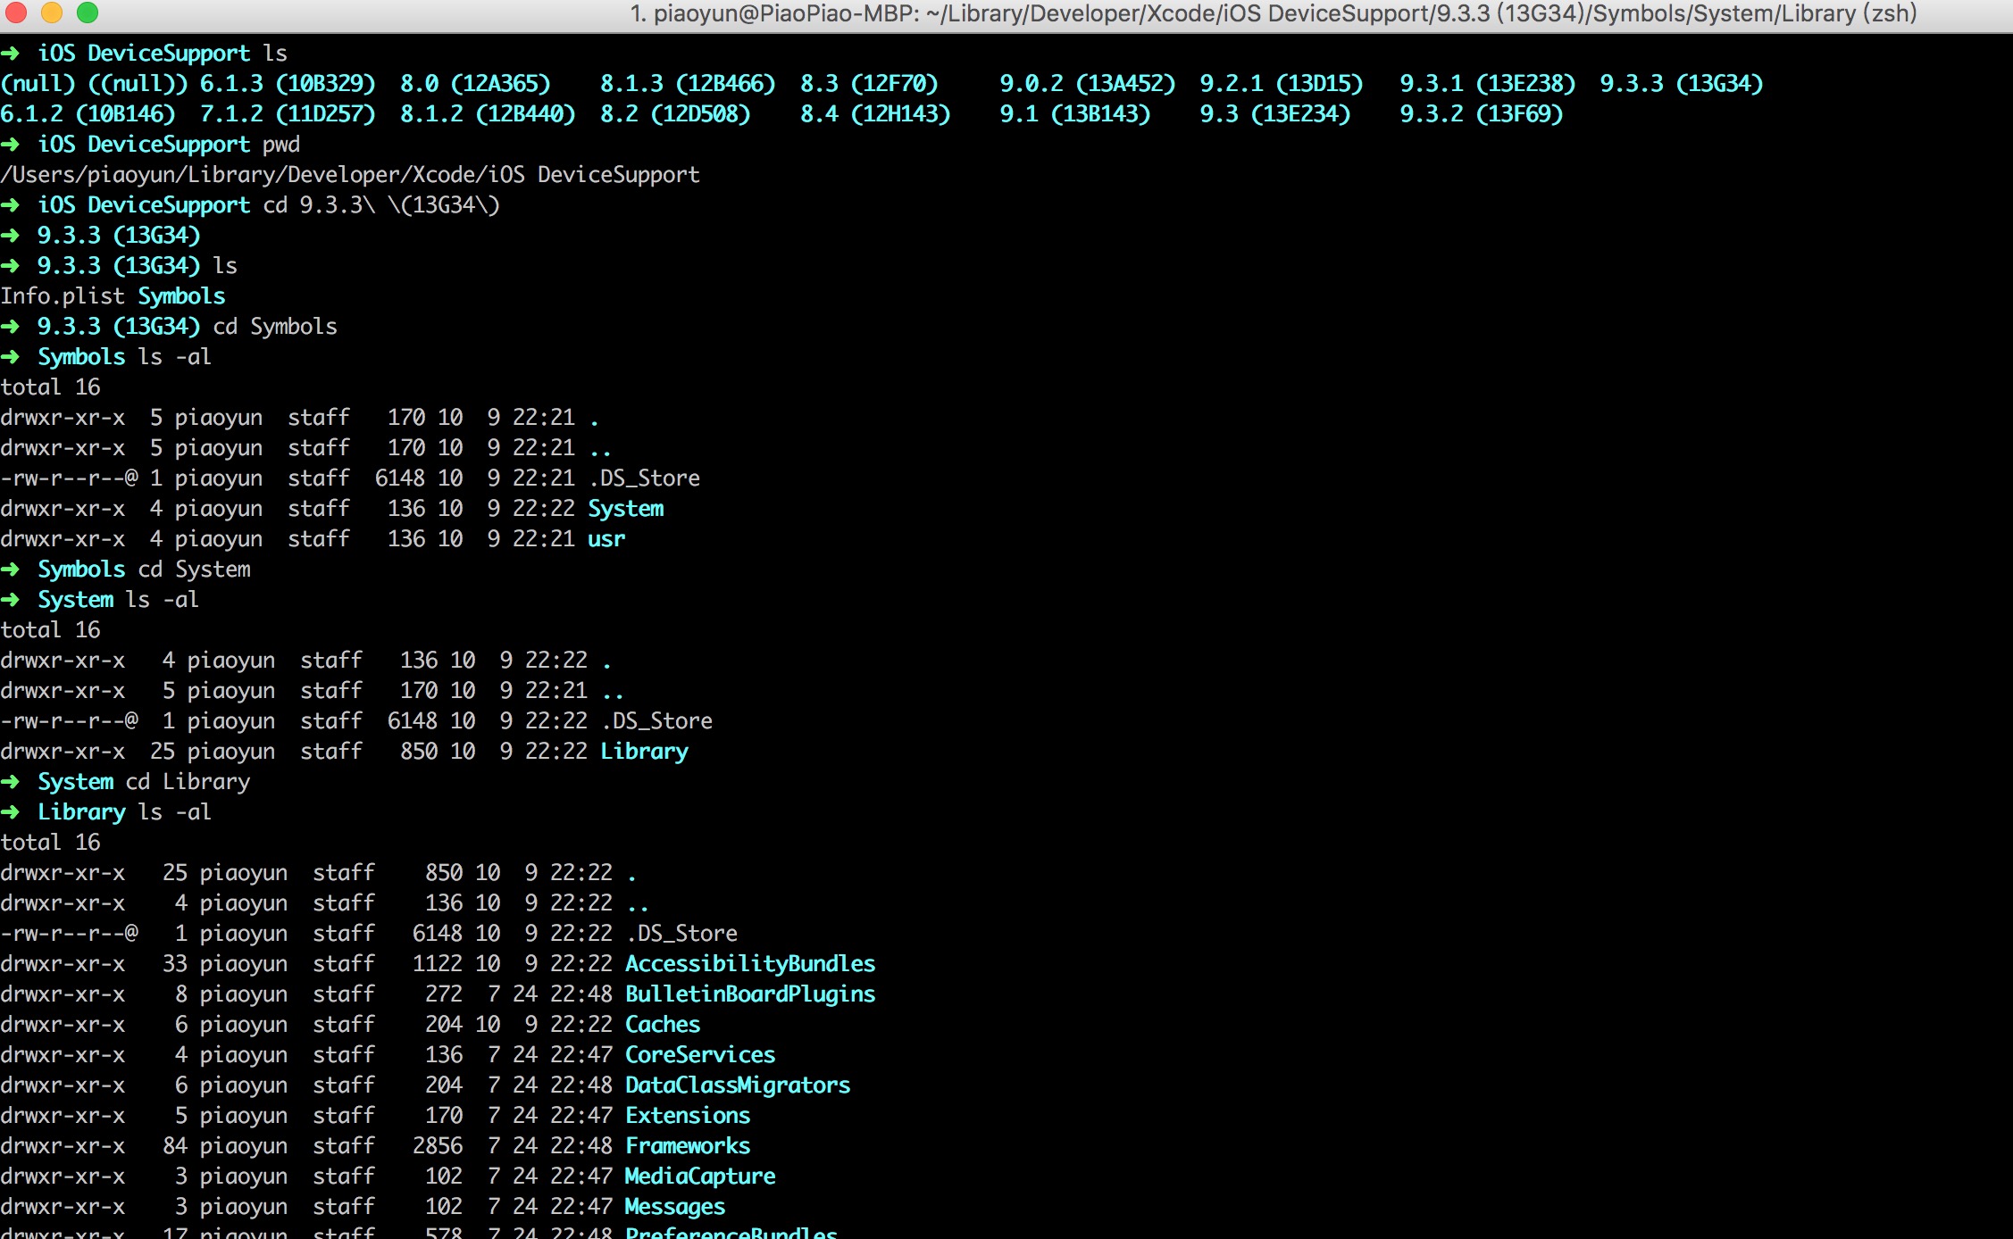Click the 9.3.3 (13G34) folder in ls output
This screenshot has width=2013, height=1239.
click(x=1681, y=84)
